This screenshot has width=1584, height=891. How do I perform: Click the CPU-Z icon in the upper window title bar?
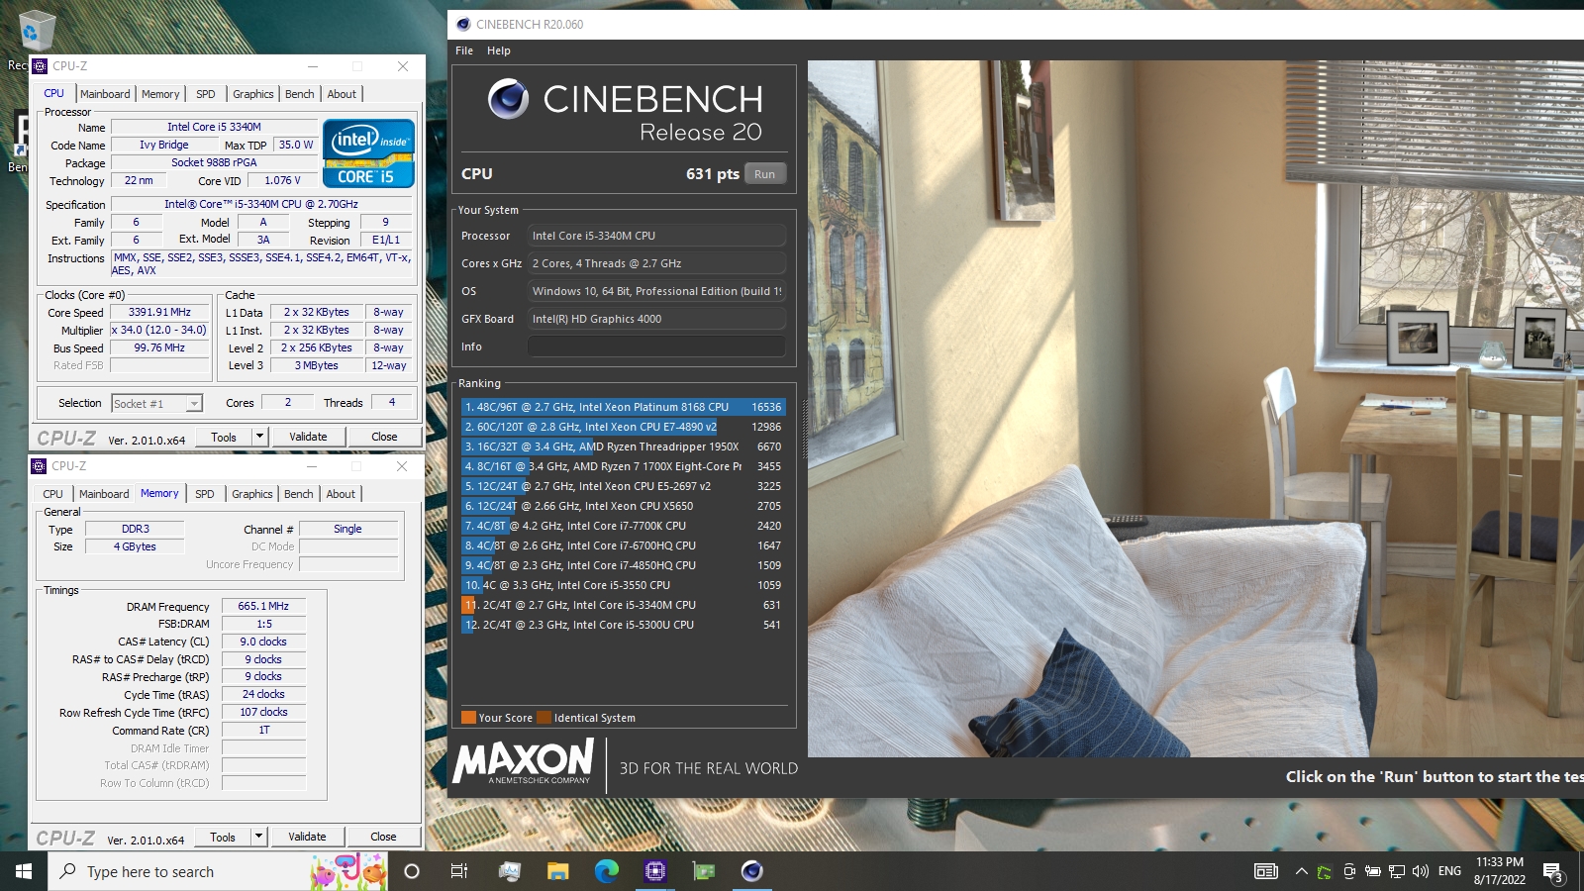40,66
